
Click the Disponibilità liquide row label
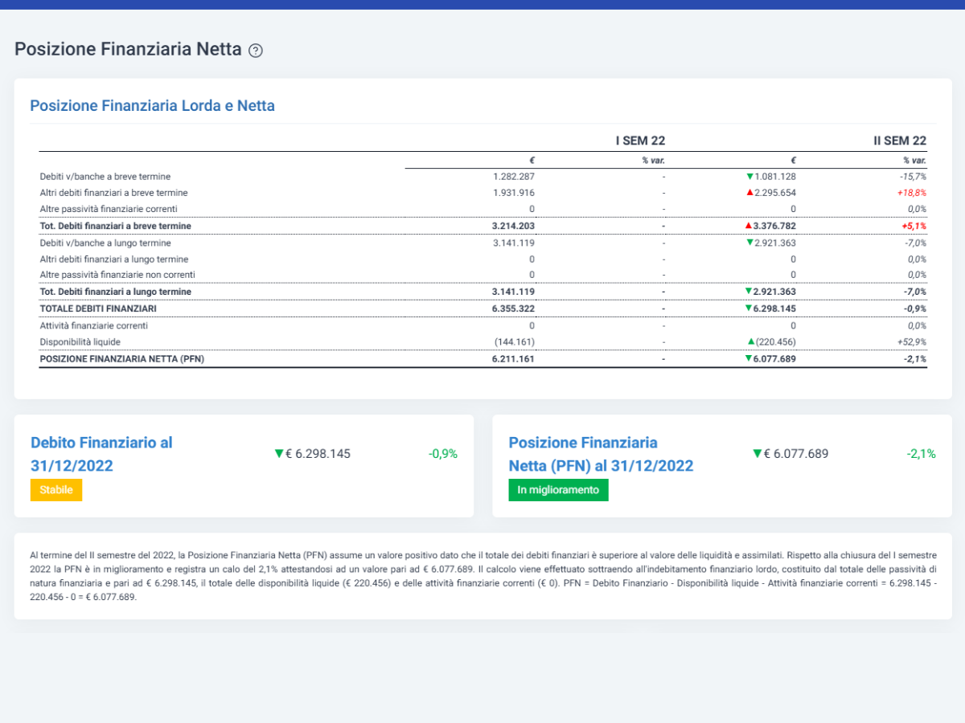pos(80,342)
